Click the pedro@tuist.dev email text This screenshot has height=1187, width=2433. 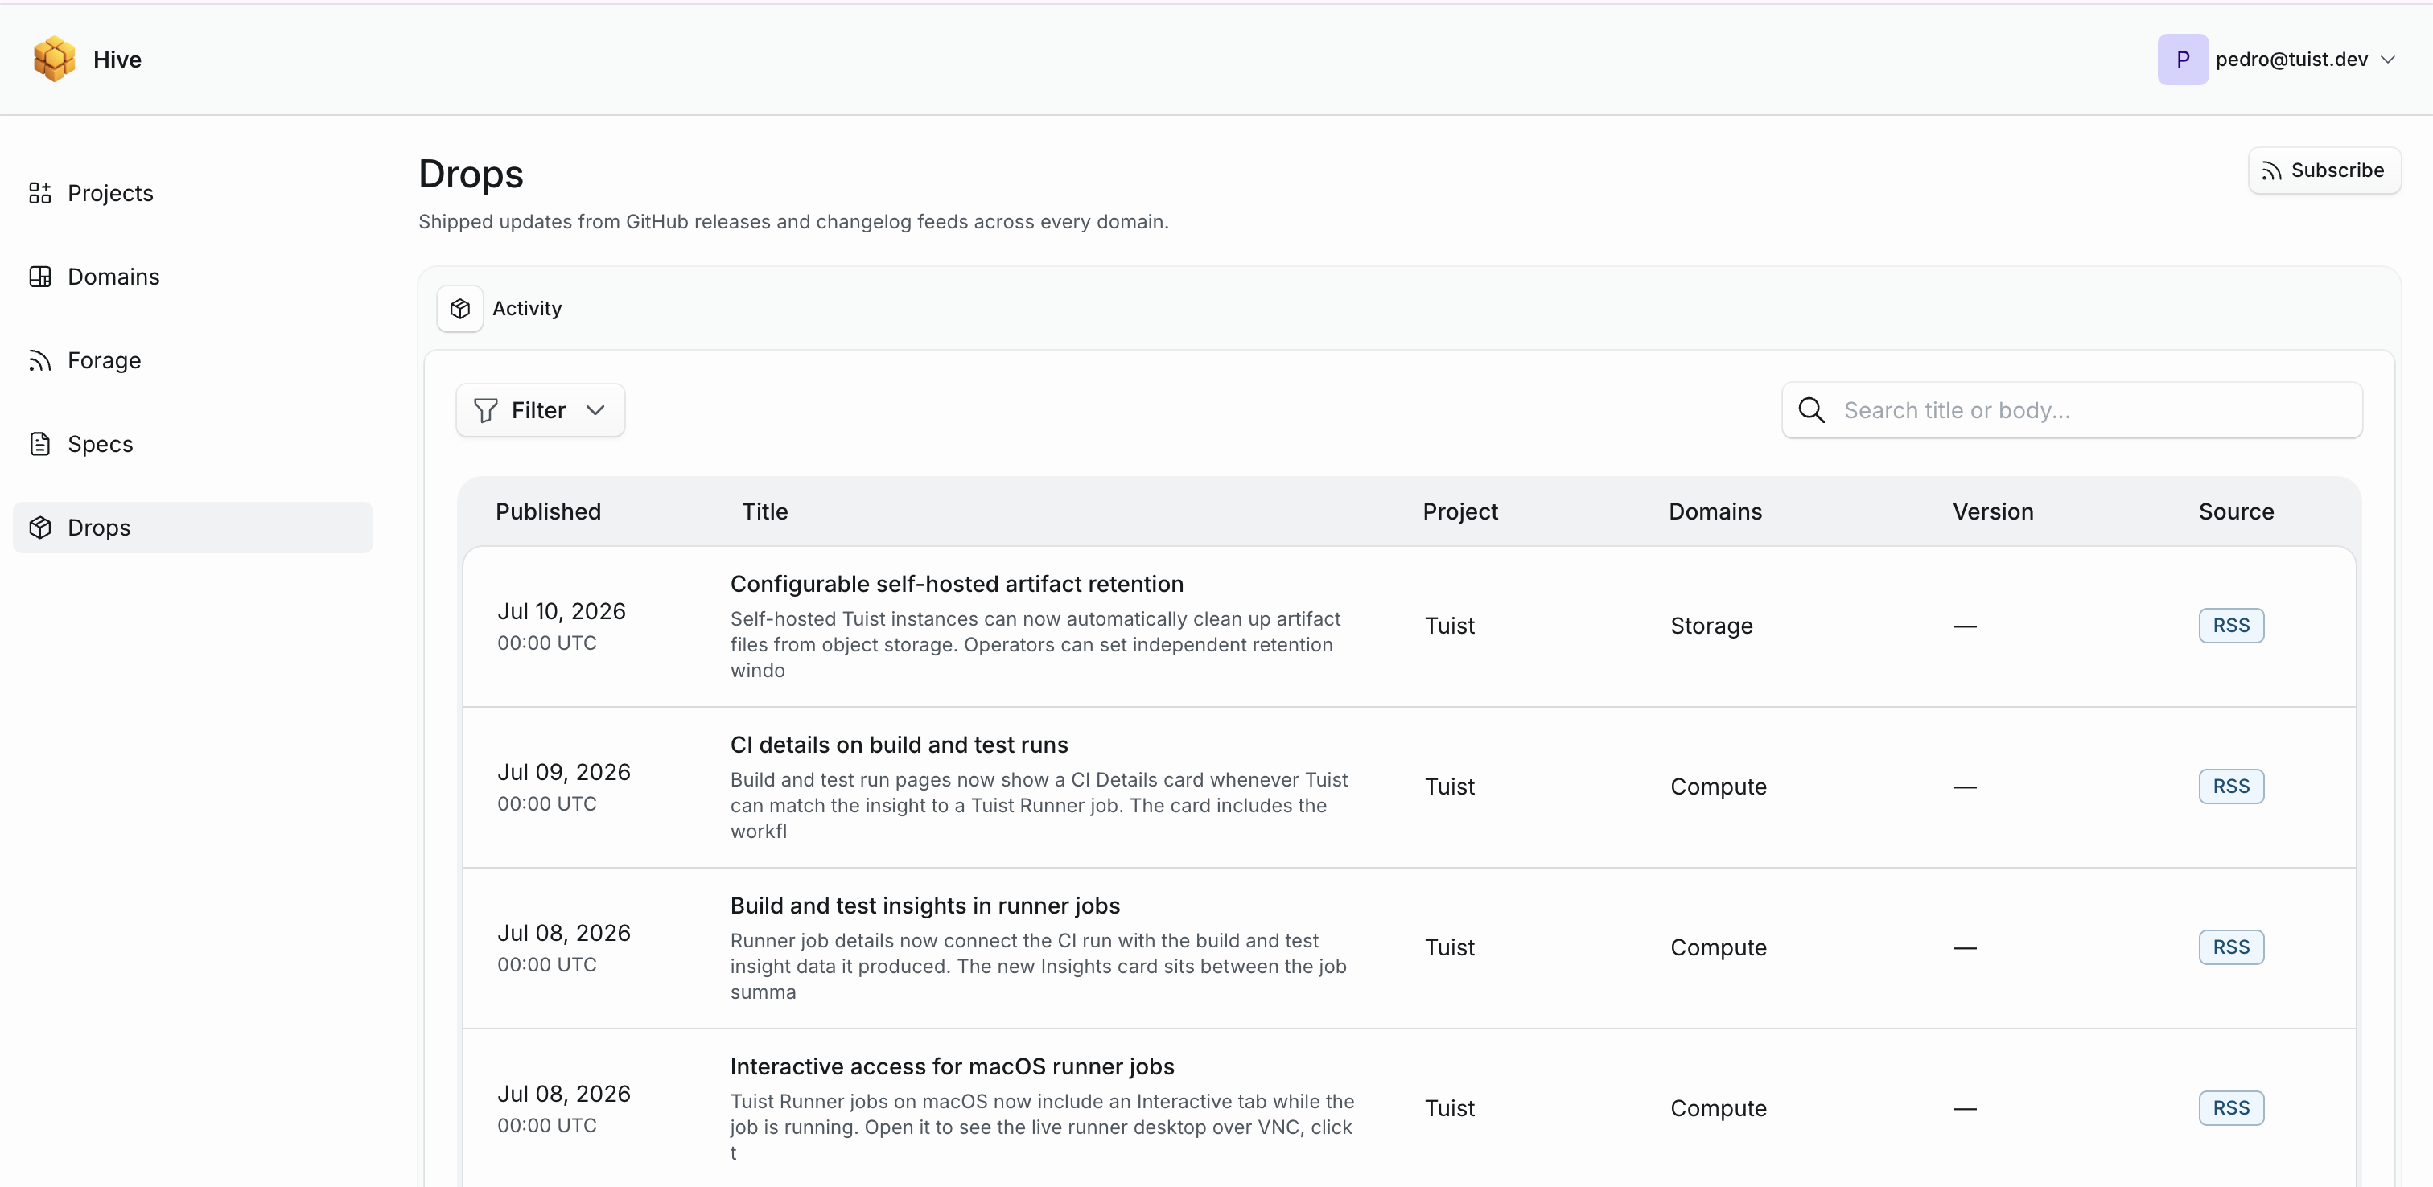2291,60
